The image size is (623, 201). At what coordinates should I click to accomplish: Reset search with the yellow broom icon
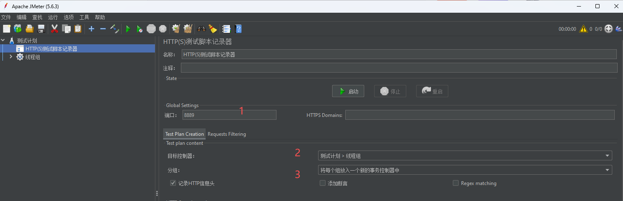(213, 29)
